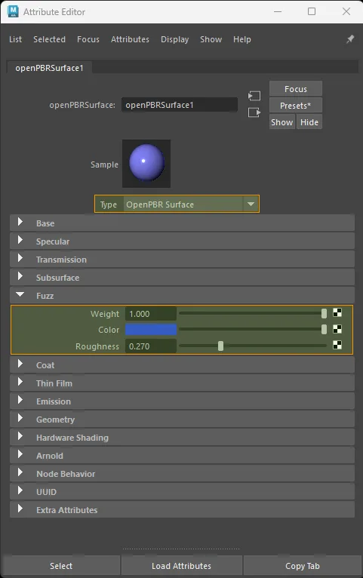Click the checker map button for Fuzz Roughness
The width and height of the screenshot is (363, 578).
(337, 345)
